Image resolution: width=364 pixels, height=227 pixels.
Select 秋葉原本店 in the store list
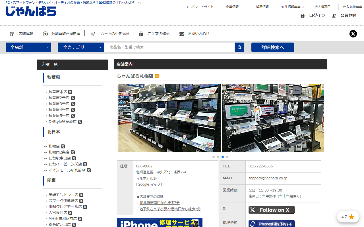[58, 92]
